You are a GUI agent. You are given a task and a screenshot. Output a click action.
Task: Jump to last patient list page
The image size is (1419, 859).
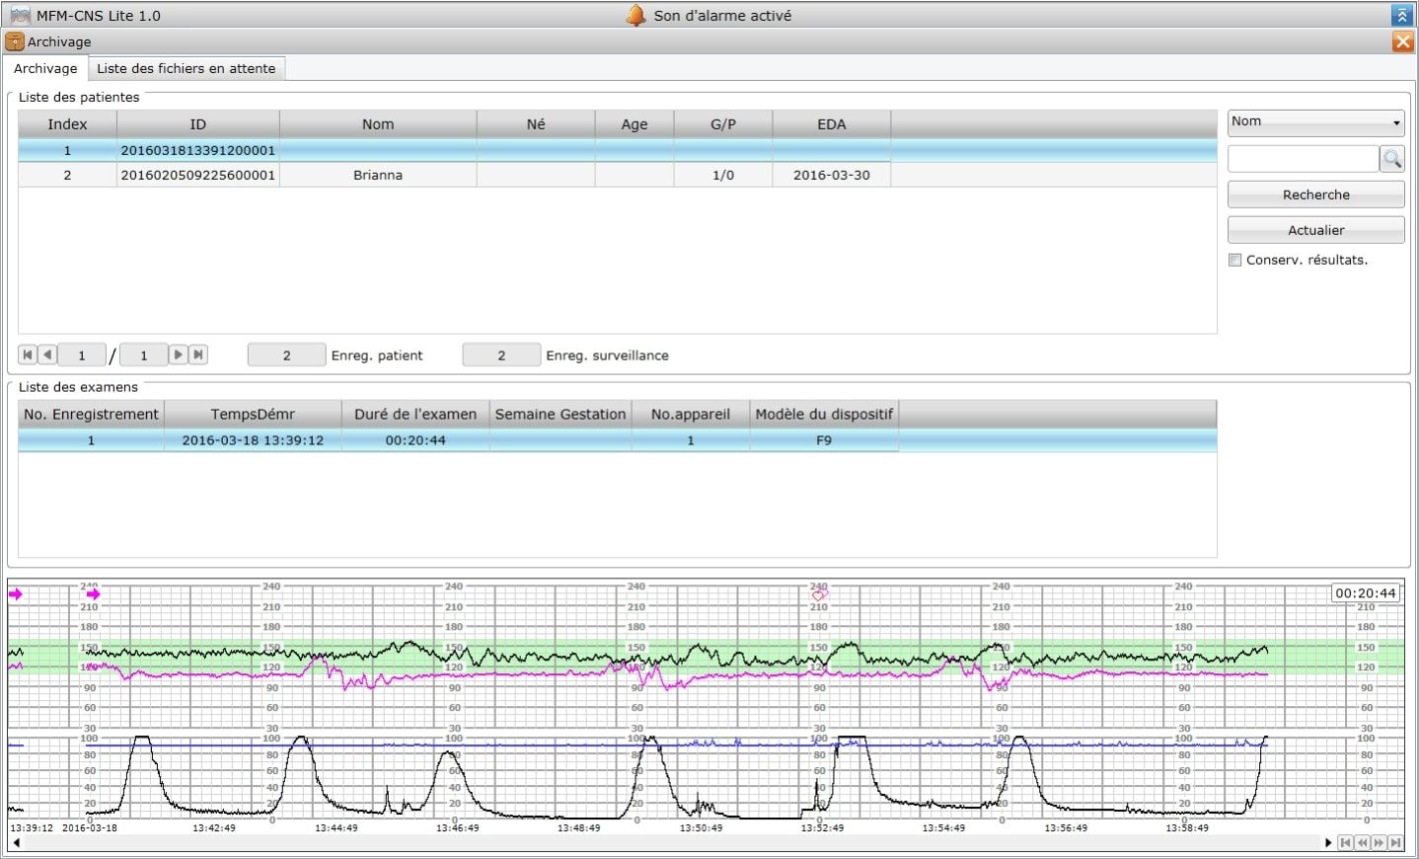(x=197, y=354)
